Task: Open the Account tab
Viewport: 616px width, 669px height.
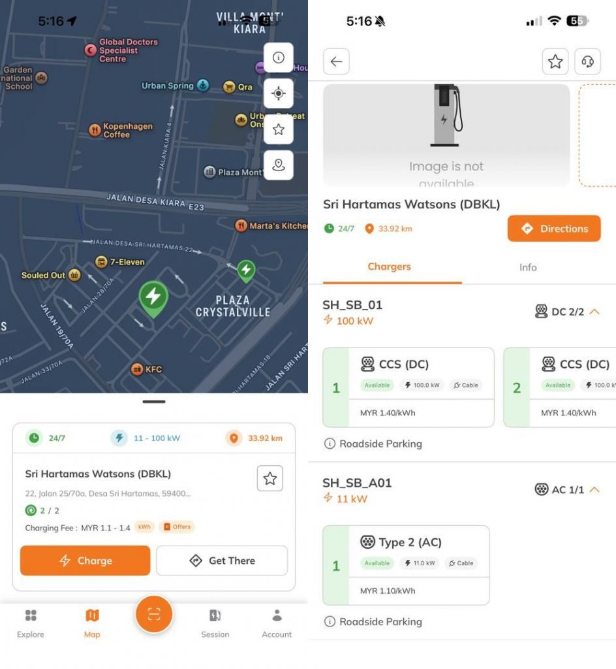Action: pyautogui.click(x=277, y=623)
